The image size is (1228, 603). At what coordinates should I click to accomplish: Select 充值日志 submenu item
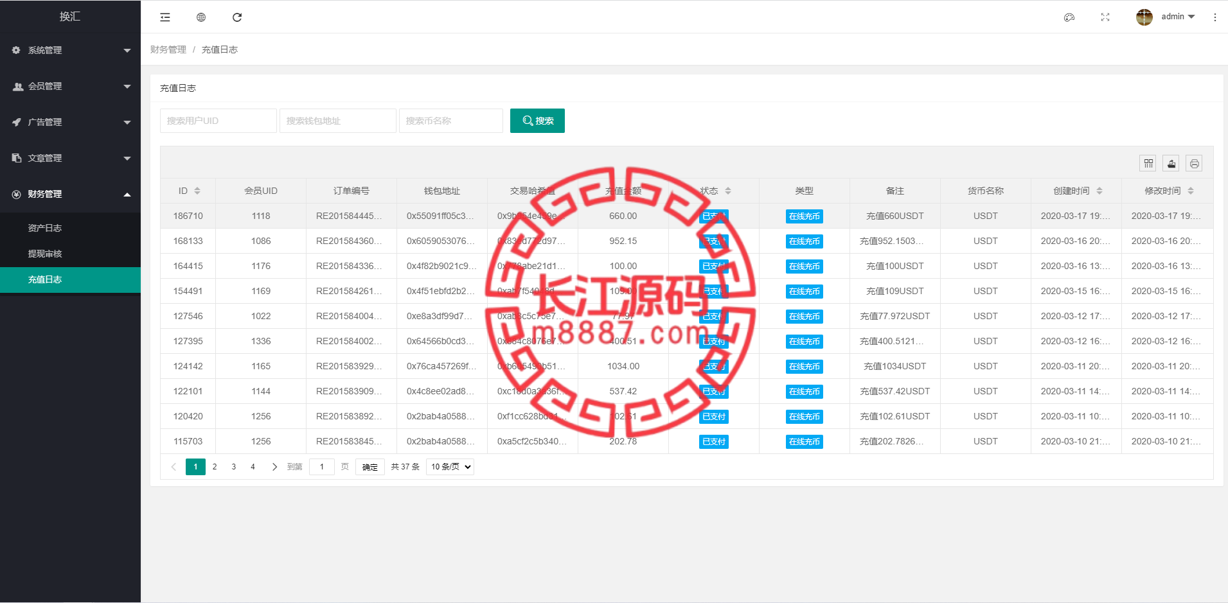[70, 280]
